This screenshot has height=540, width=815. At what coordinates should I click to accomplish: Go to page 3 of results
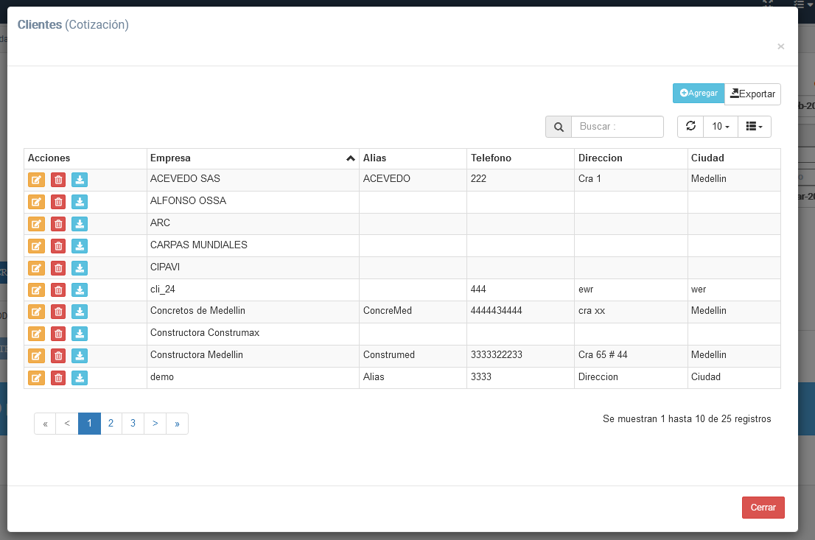[x=133, y=424]
